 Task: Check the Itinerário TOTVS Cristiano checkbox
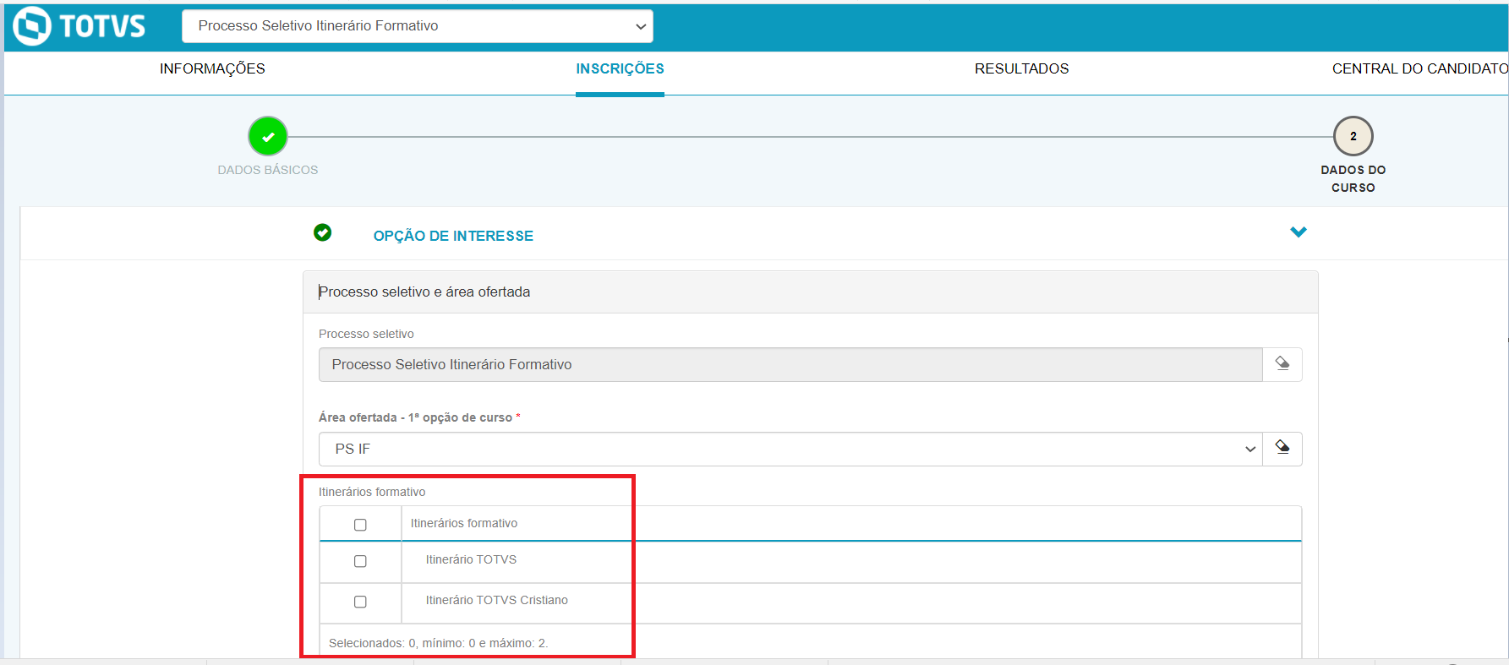tap(360, 602)
